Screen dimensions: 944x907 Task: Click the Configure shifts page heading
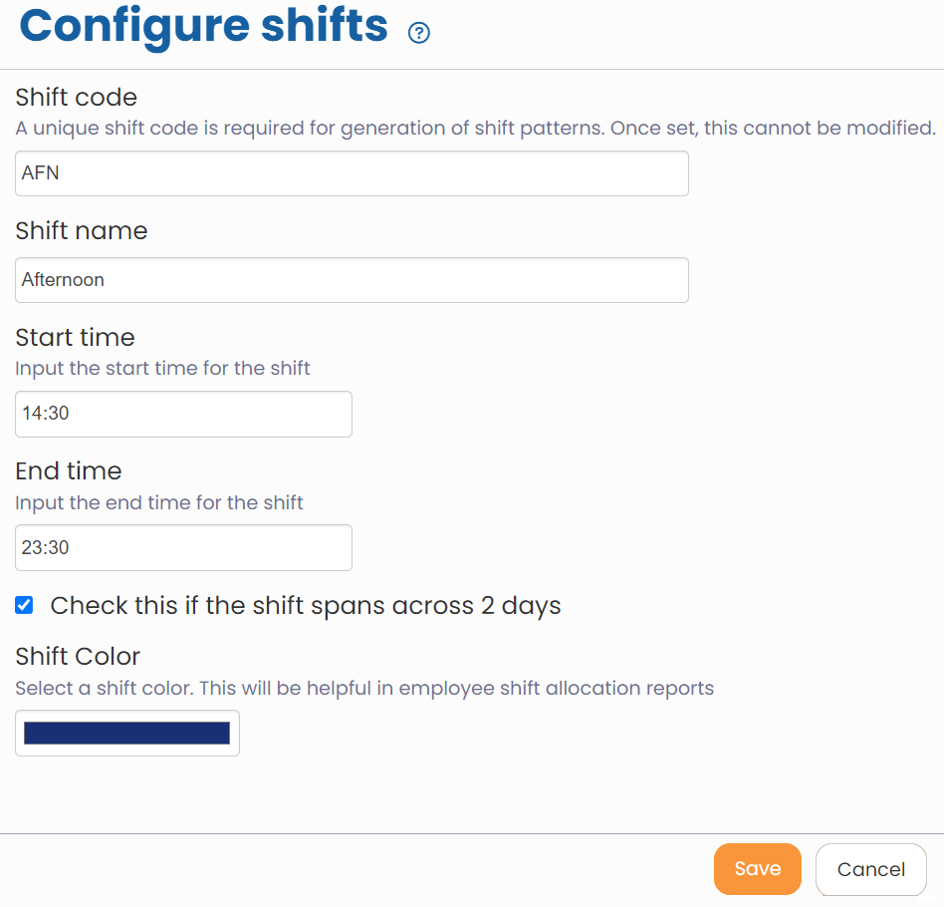tap(203, 28)
